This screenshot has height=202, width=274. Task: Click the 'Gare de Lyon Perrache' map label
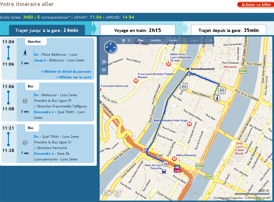153,166
